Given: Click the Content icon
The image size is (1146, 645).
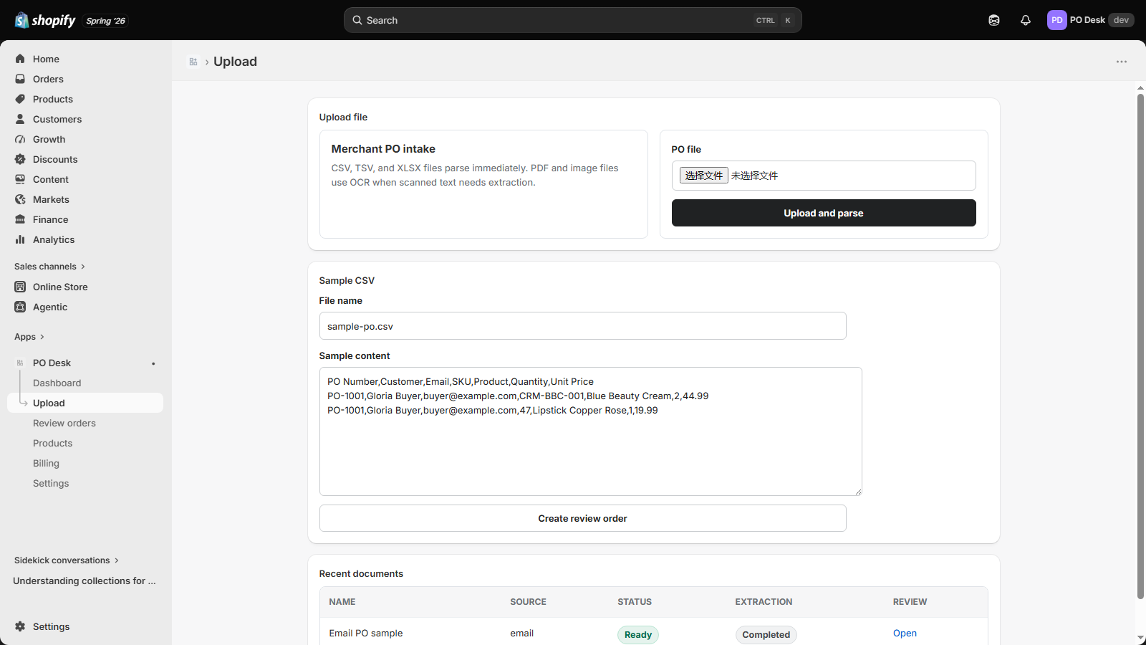Looking at the screenshot, I should (x=20, y=179).
